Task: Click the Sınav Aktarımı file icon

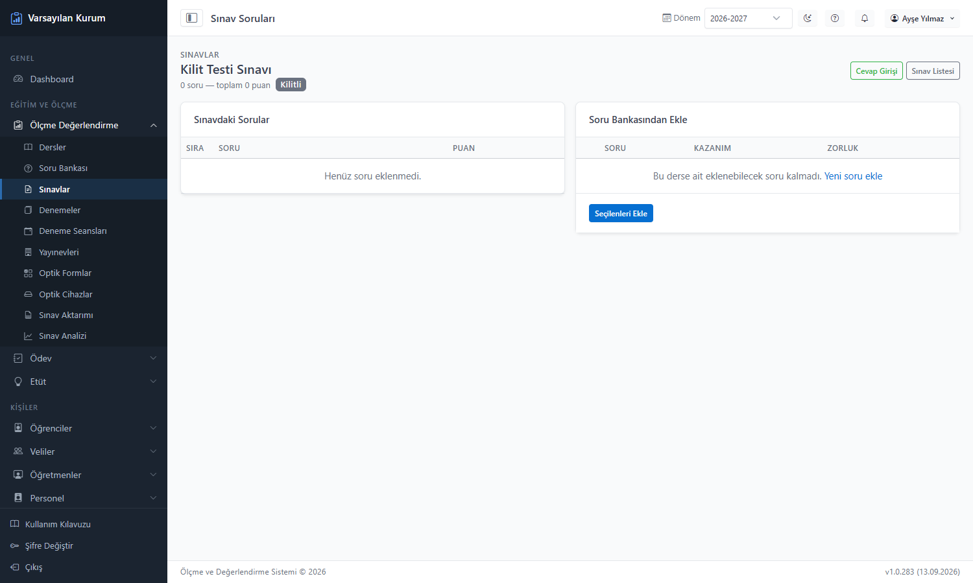Action: click(x=28, y=315)
